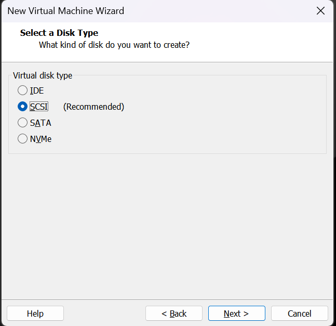This screenshot has width=336, height=326.
Task: Select the NVMe radio button circle
Action: pos(22,139)
